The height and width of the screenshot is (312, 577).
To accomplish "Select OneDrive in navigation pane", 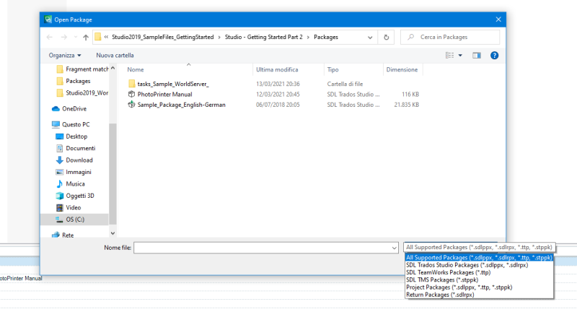I will (x=74, y=108).
